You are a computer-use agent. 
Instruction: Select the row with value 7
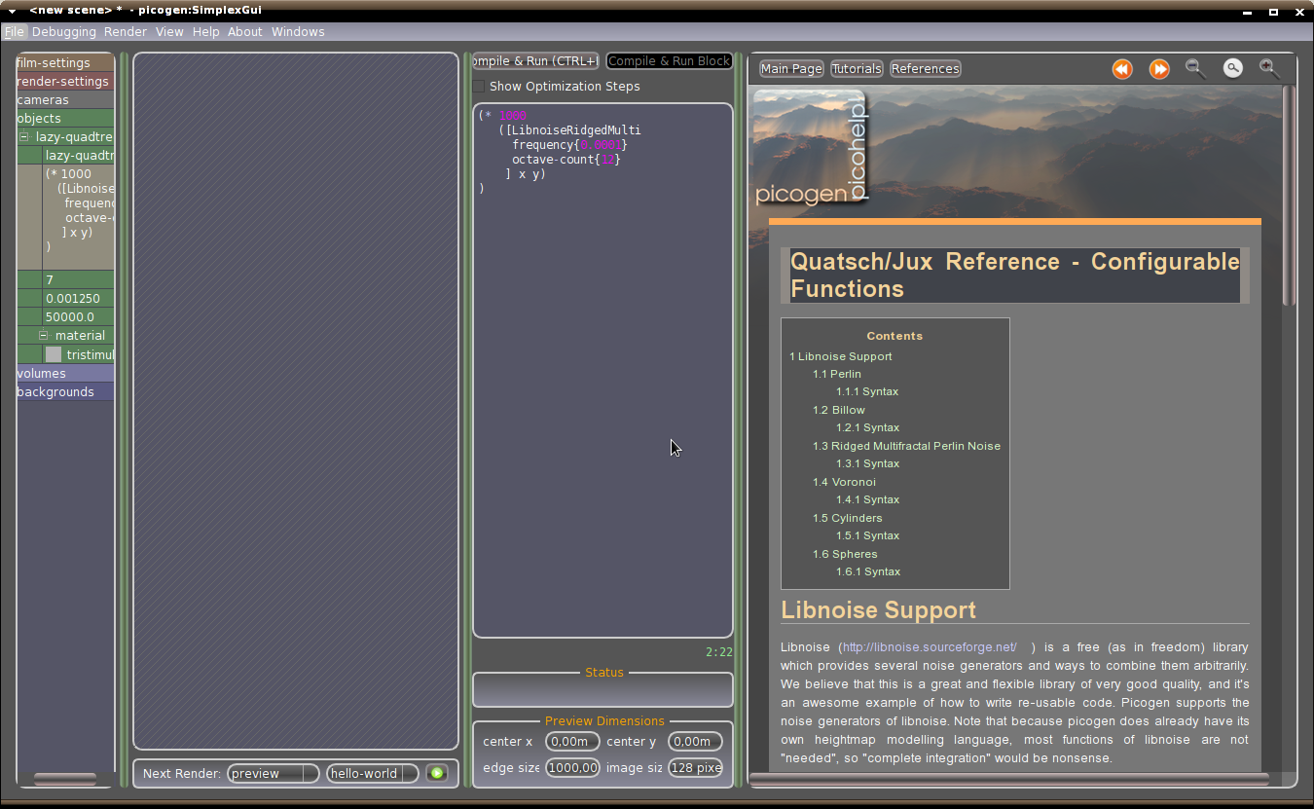click(79, 280)
